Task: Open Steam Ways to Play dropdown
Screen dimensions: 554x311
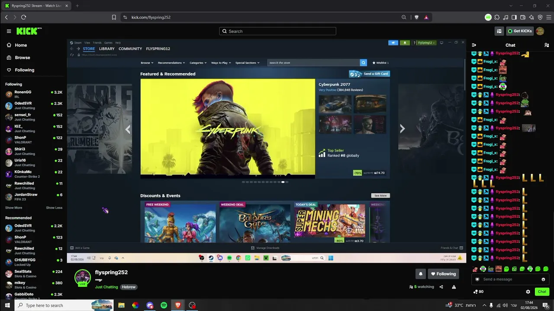Action: click(221, 63)
